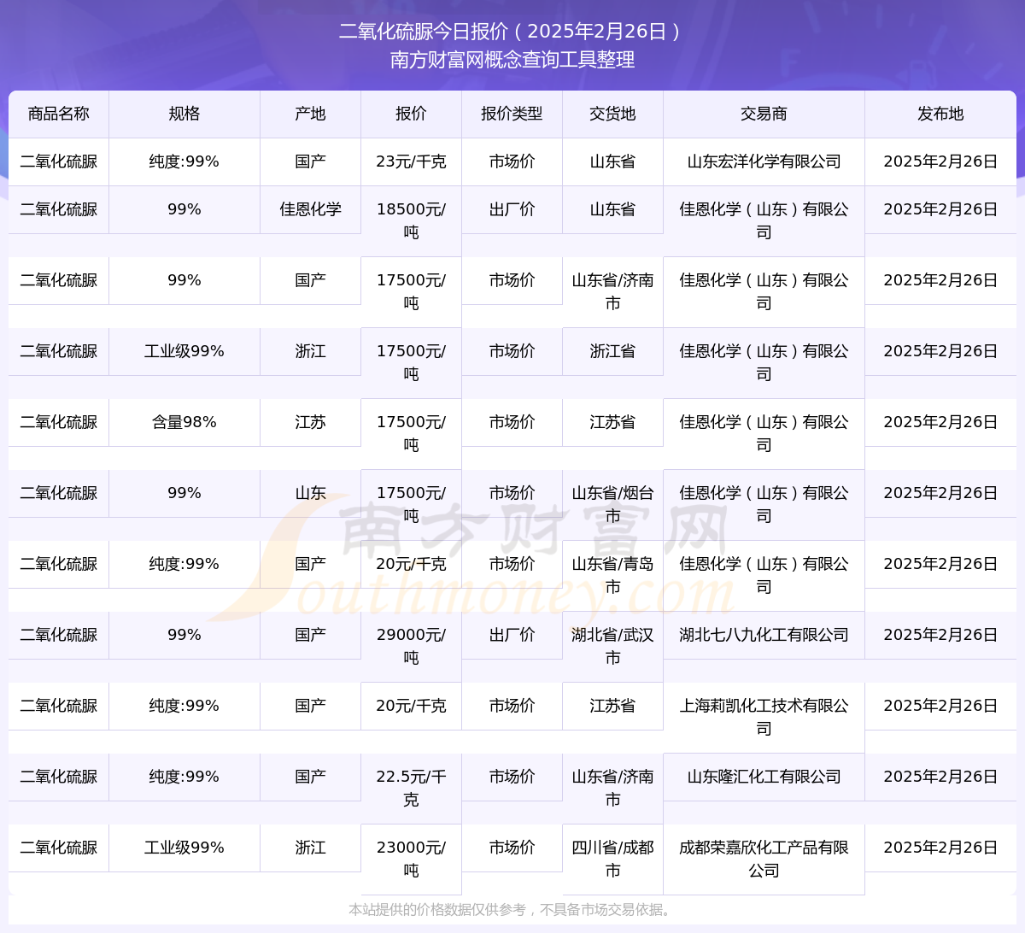The image size is (1025, 933).
Task: Click delivery cell 四川省/成都市
Action: (612, 859)
